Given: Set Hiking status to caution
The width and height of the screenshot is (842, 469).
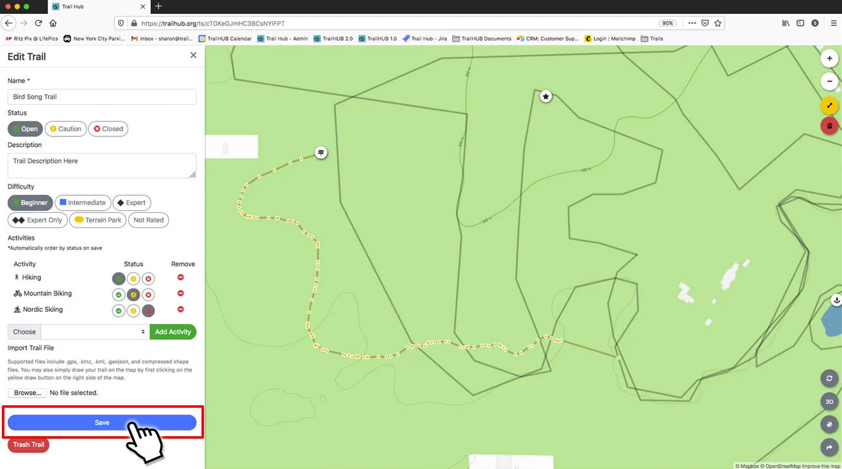Looking at the screenshot, I should (133, 278).
